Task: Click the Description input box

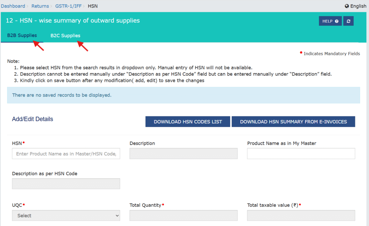Action: tap(183, 154)
